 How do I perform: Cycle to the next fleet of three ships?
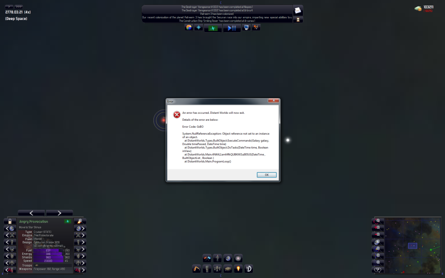point(80,263)
